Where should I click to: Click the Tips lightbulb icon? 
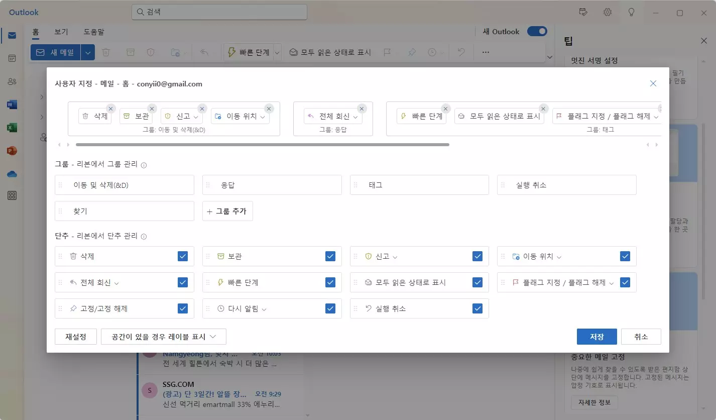tap(631, 12)
